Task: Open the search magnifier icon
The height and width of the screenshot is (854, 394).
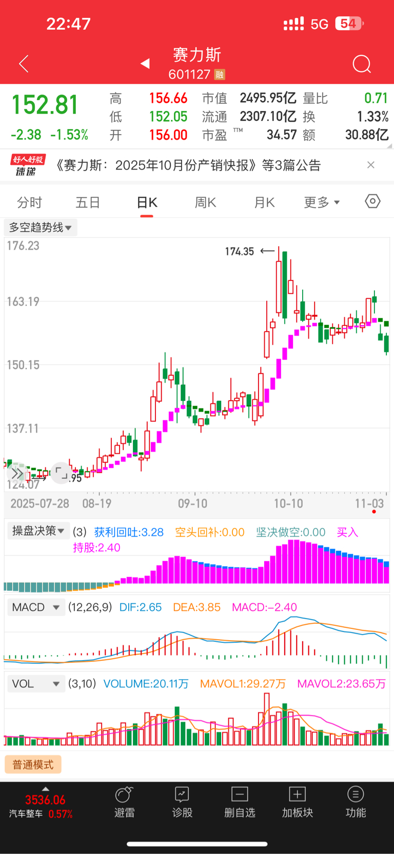Action: 362,64
